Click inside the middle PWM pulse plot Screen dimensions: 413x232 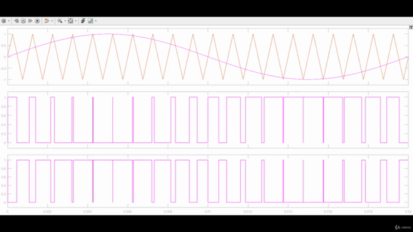208,120
